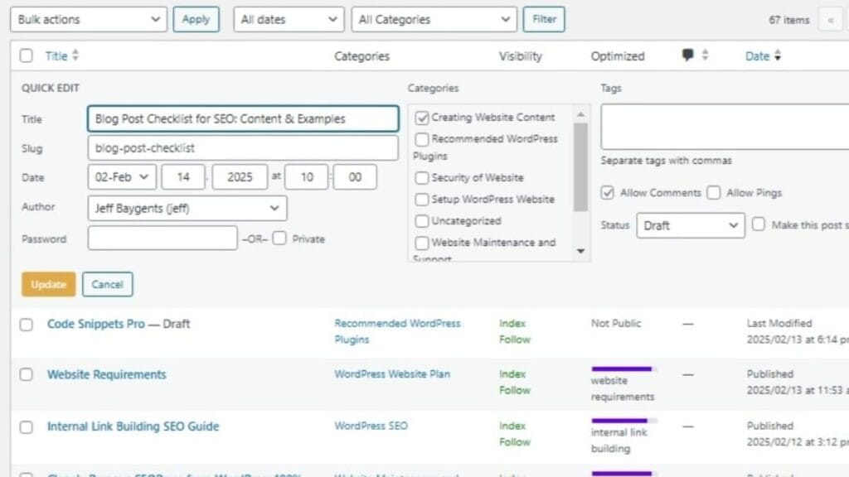This screenshot has width=849, height=477.
Task: Uncheck the Creating Website Content category
Action: (424, 118)
